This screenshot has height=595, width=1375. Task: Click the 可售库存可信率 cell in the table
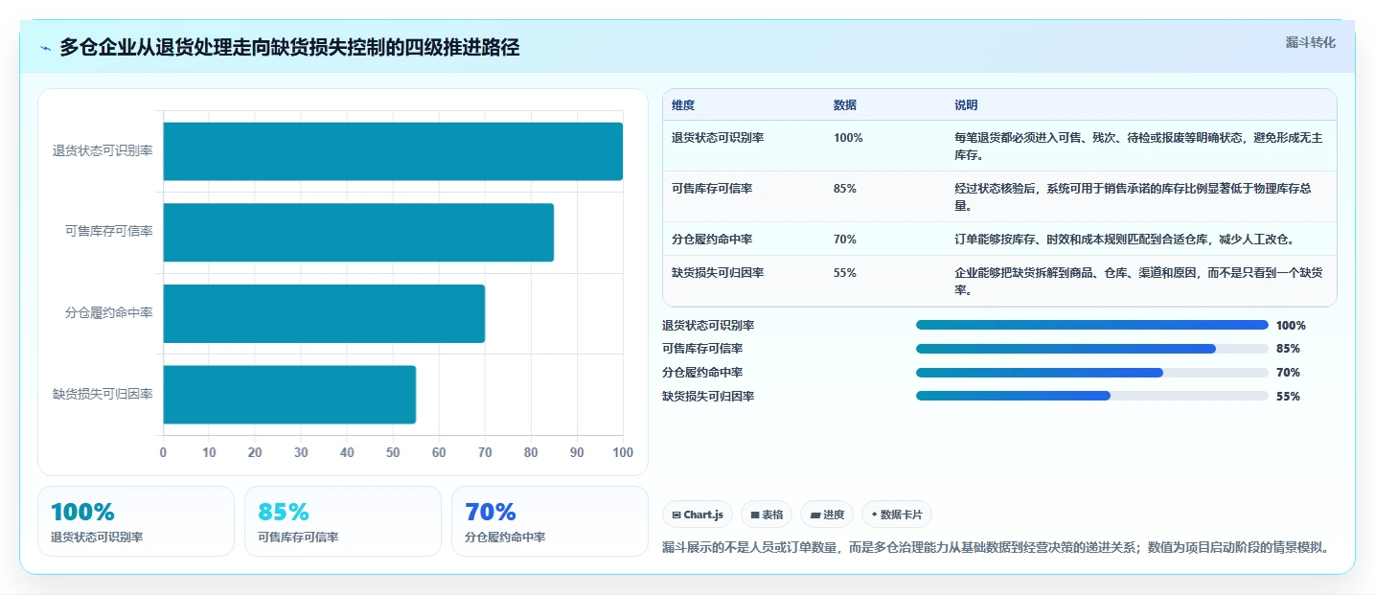click(712, 189)
